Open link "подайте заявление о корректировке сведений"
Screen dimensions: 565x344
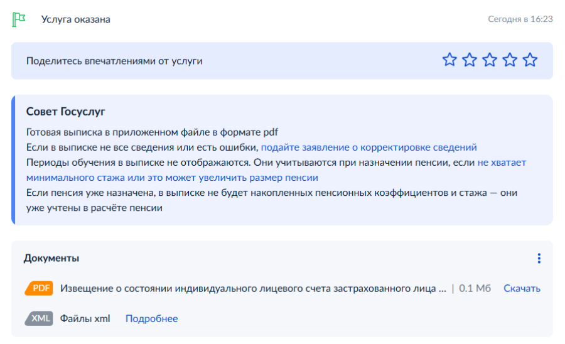pyautogui.click(x=369, y=148)
